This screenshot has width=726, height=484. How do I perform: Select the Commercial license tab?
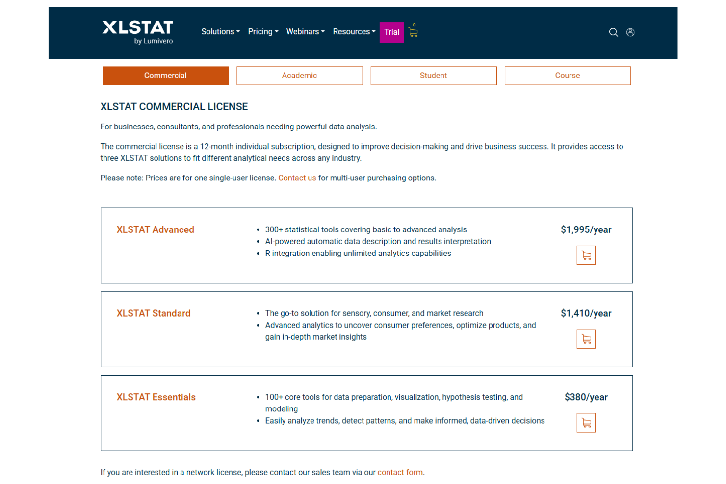click(165, 76)
